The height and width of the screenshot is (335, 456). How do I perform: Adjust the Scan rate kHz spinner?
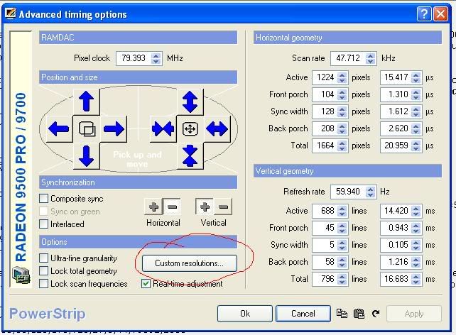click(x=370, y=58)
